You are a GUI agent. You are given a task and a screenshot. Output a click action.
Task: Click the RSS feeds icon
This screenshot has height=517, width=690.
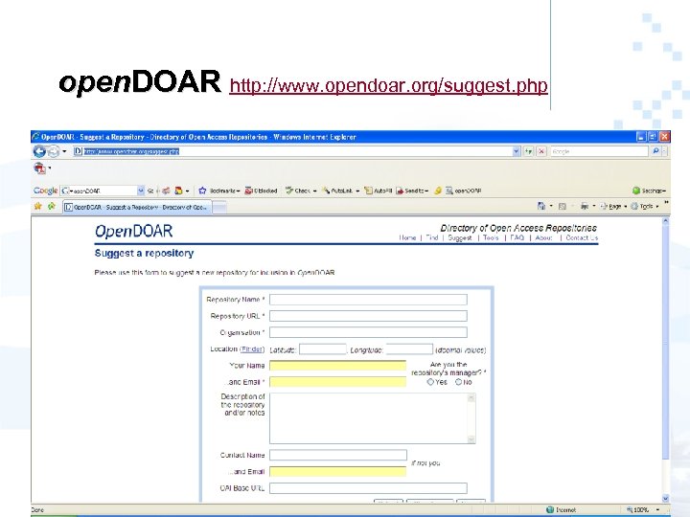[x=562, y=206]
